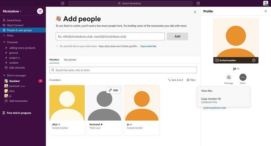Collapse the Direct messages section
The image size is (271, 146).
point(4,75)
